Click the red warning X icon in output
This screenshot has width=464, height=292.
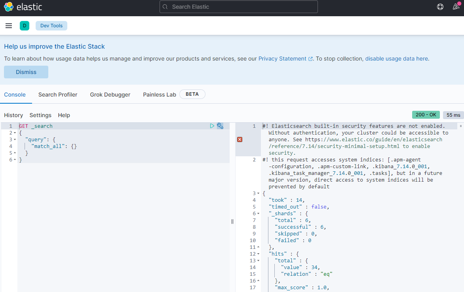click(240, 139)
